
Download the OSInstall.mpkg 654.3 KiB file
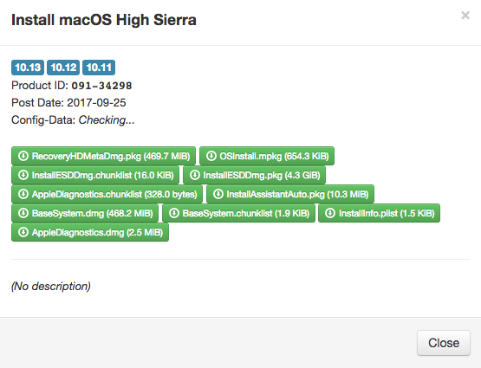pos(267,156)
